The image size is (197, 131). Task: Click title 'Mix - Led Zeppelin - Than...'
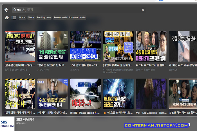point(151,113)
